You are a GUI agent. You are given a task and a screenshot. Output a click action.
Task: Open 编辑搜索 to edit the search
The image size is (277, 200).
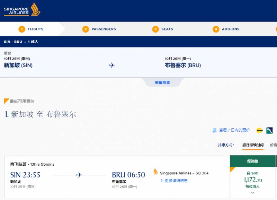[162, 82]
